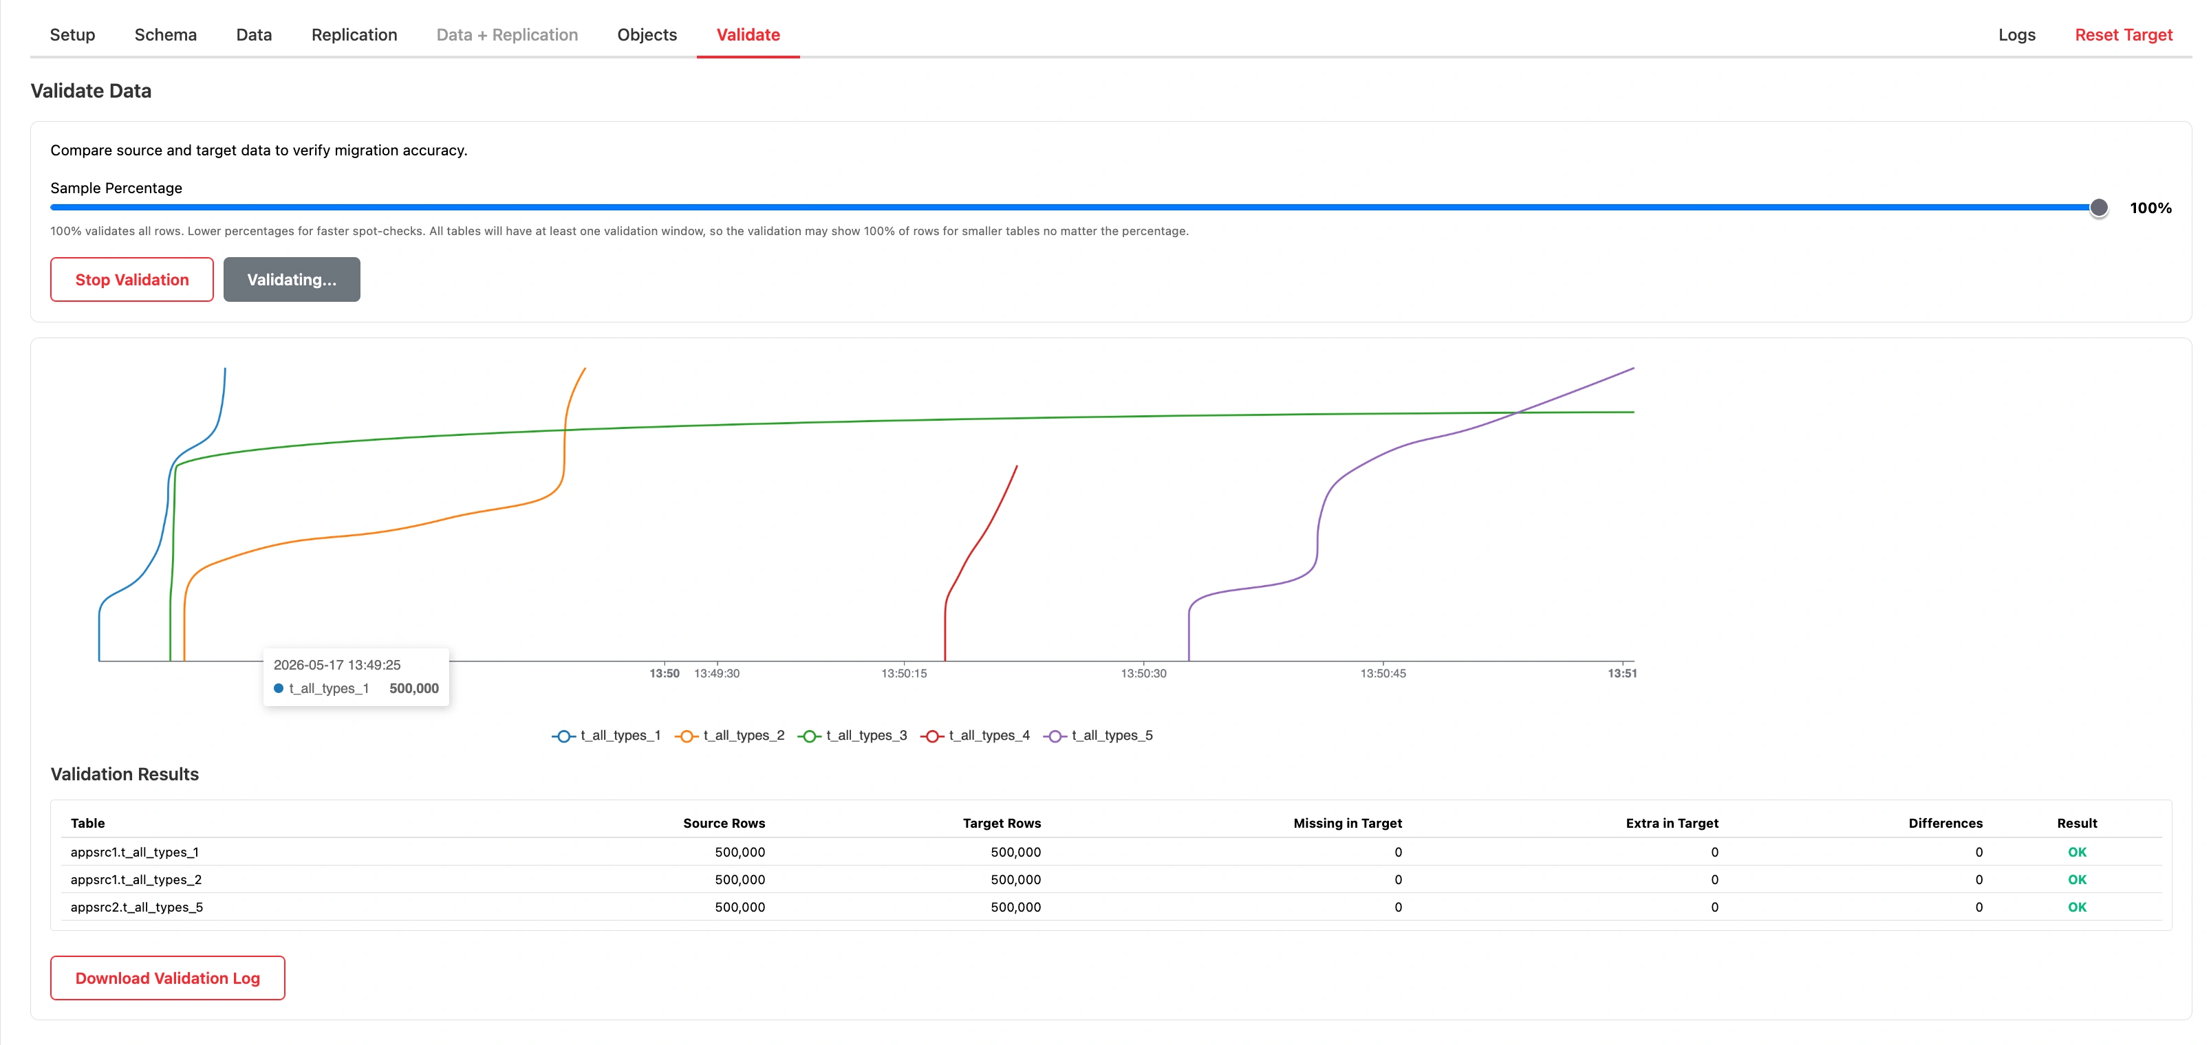Click Download Validation Log button

(167, 978)
